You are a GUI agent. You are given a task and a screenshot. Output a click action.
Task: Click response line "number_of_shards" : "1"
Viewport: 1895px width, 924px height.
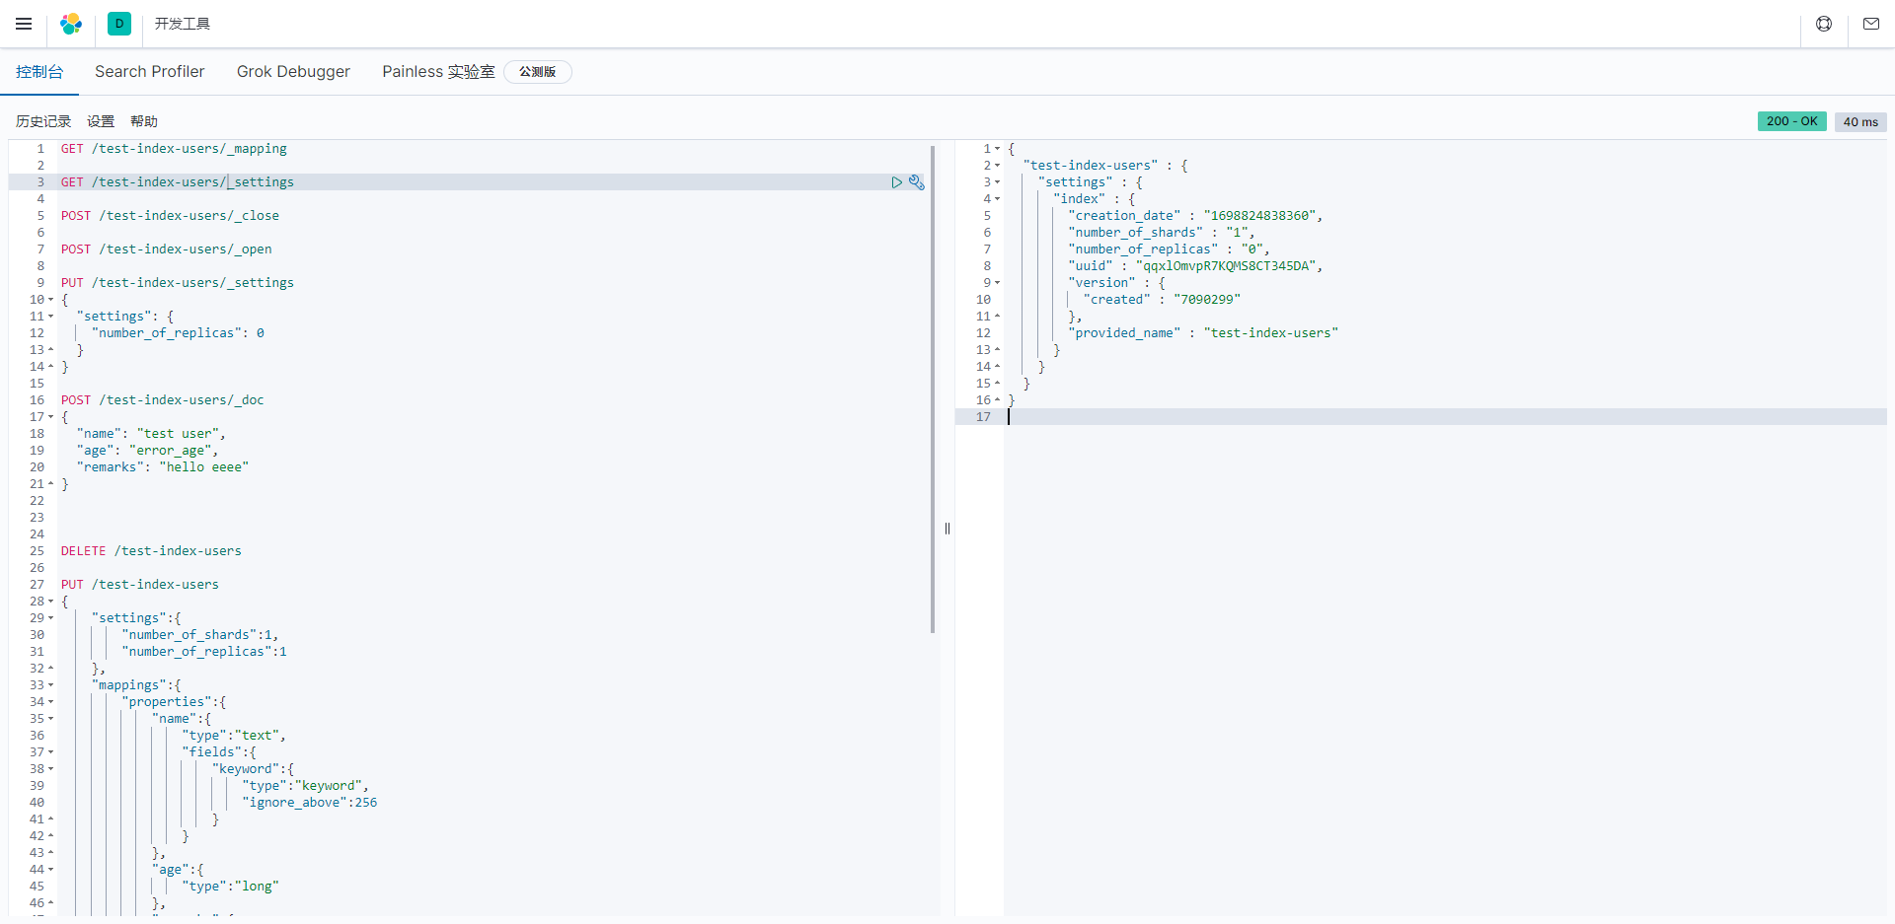click(x=1161, y=233)
